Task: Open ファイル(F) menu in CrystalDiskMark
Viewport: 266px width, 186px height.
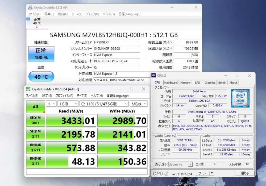Action: point(32,96)
